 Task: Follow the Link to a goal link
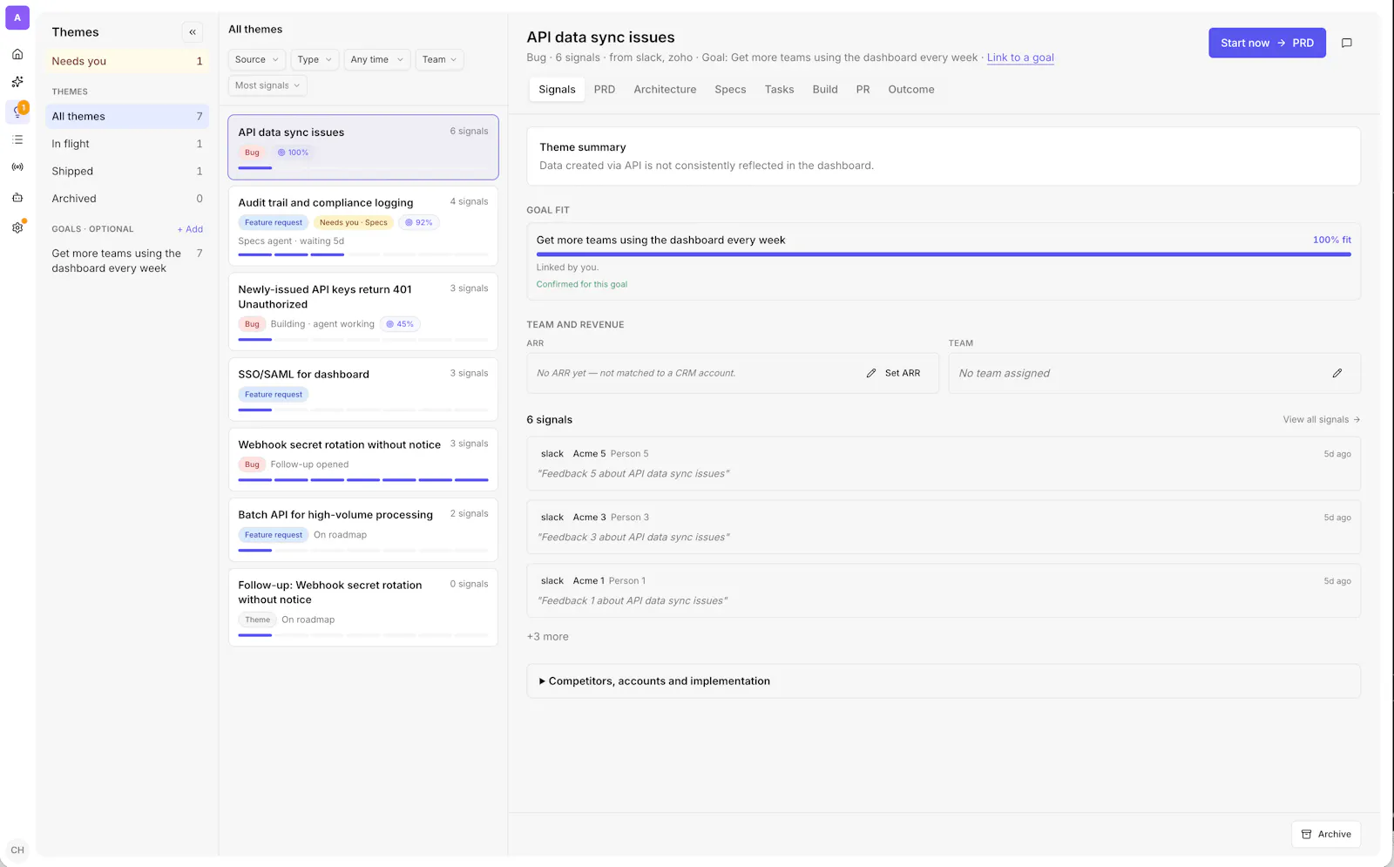[1020, 58]
